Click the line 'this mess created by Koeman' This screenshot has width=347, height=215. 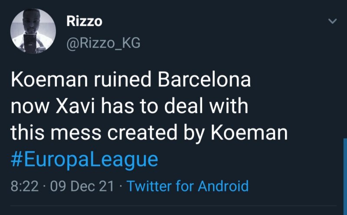point(149,133)
